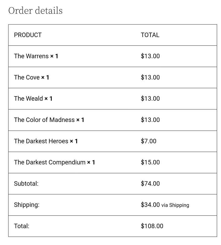The image size is (221, 245).
Task: Click the $74.00 subtotal amount
Action: coord(150,183)
